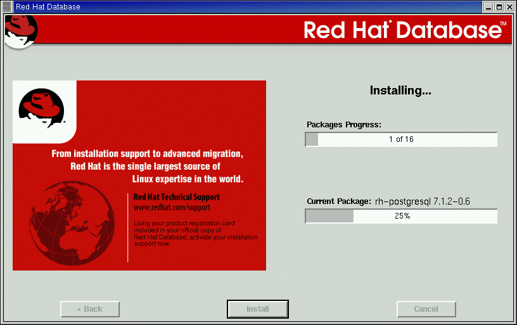Click the 'rh-postgresql 7.1.2-0.6' package name
Image resolution: width=517 pixels, height=325 pixels.
[x=423, y=201]
